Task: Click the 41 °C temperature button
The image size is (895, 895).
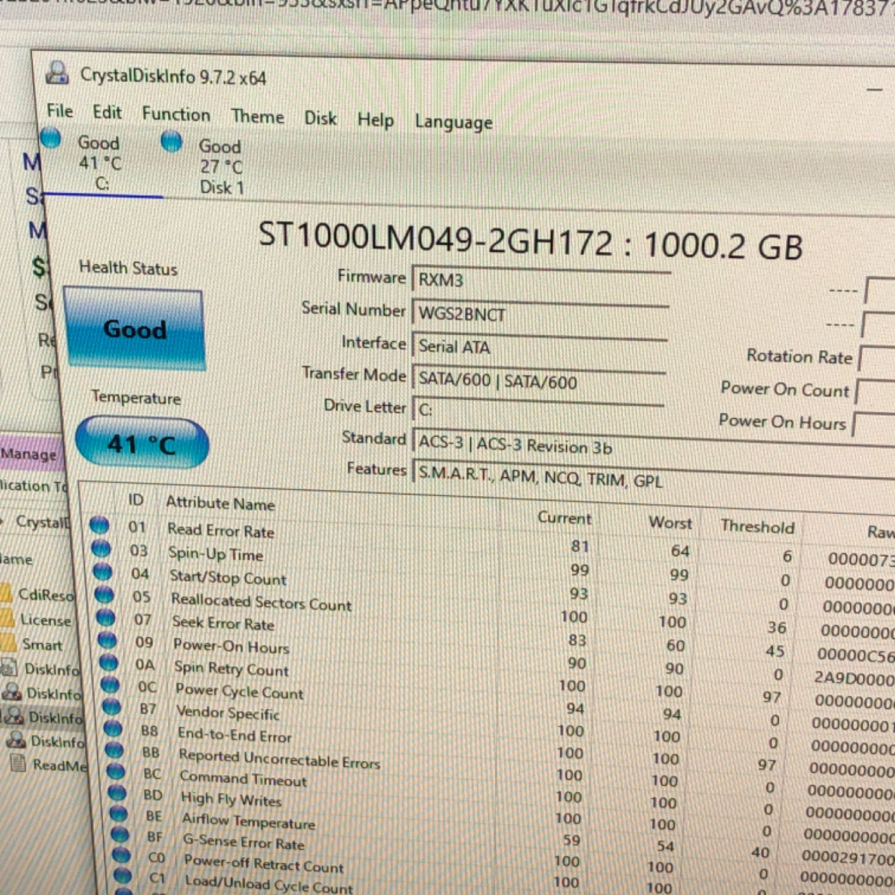Action: [142, 444]
